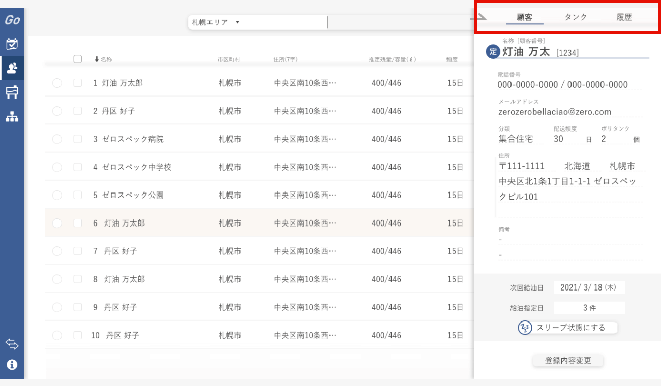Toggle the select-all checkbox in table header
Image resolution: width=661 pixels, height=386 pixels.
[78, 59]
